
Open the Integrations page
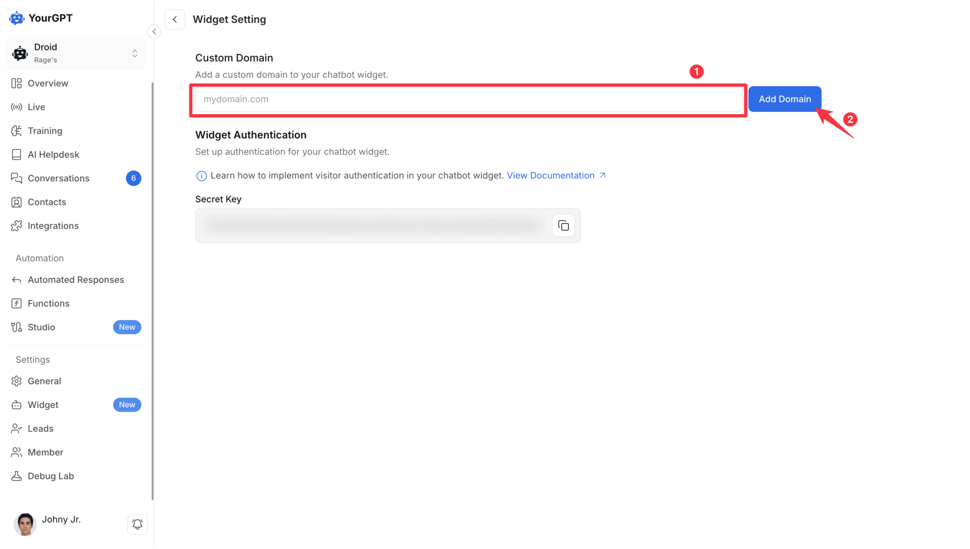click(x=53, y=226)
